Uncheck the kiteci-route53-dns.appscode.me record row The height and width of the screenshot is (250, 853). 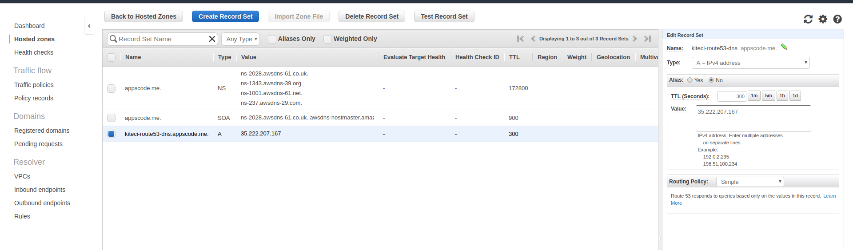[112, 134]
